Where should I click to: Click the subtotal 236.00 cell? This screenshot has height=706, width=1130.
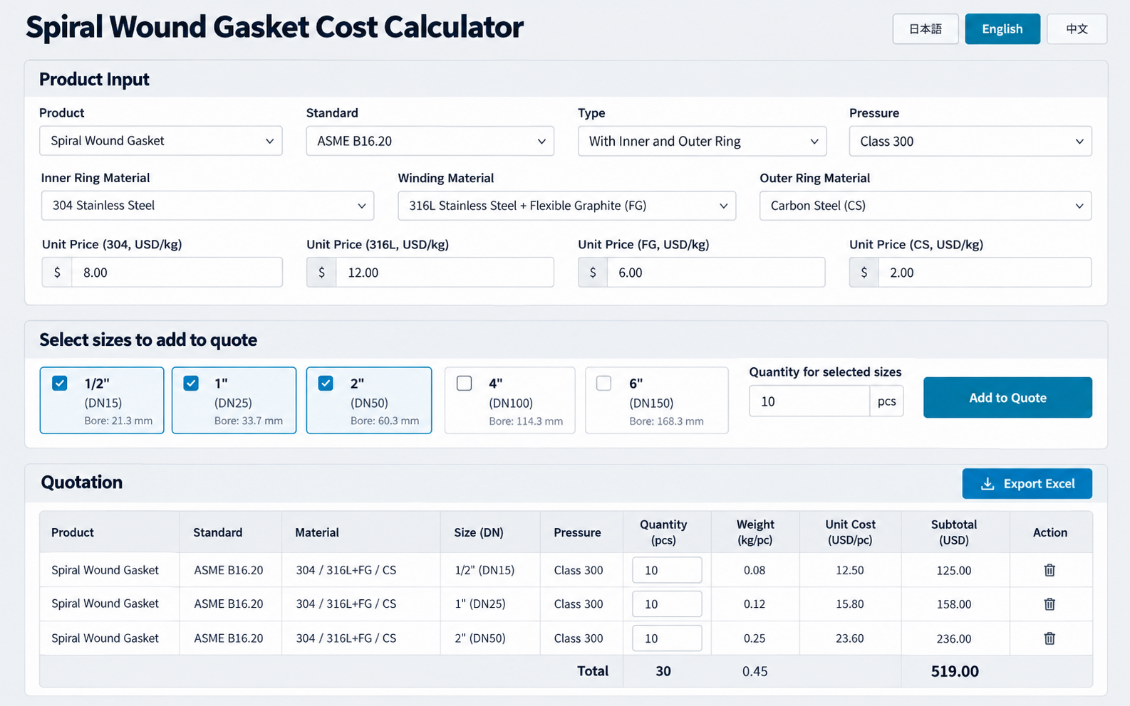(x=954, y=638)
